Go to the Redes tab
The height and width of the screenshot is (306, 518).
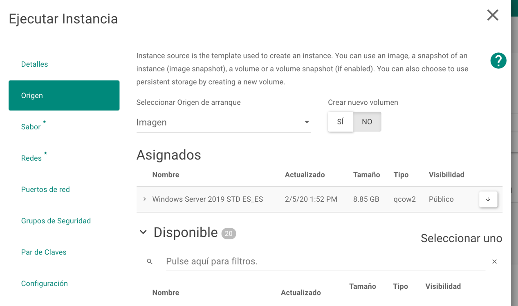pos(31,158)
